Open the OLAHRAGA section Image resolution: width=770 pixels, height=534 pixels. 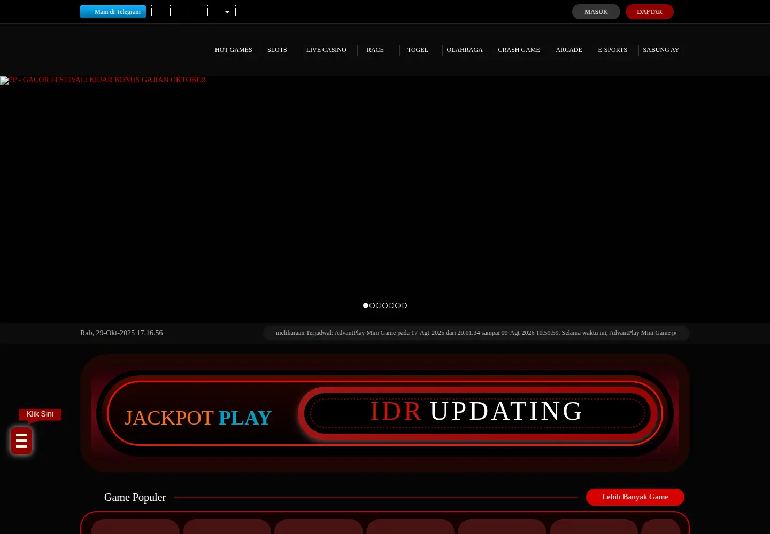(x=465, y=50)
